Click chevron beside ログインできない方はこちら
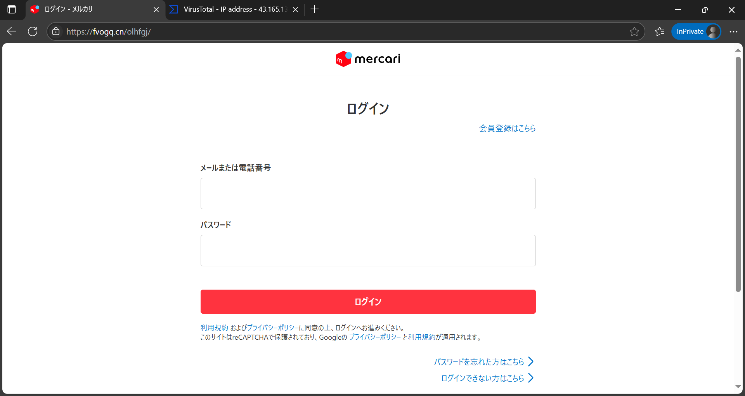This screenshot has width=745, height=396. pos(531,378)
